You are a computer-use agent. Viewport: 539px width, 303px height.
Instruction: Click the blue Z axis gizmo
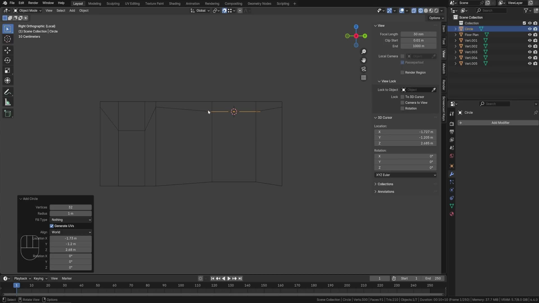[x=356, y=27]
